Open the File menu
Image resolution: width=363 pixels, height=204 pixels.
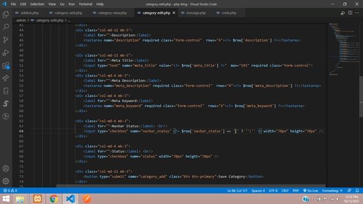click(13, 4)
